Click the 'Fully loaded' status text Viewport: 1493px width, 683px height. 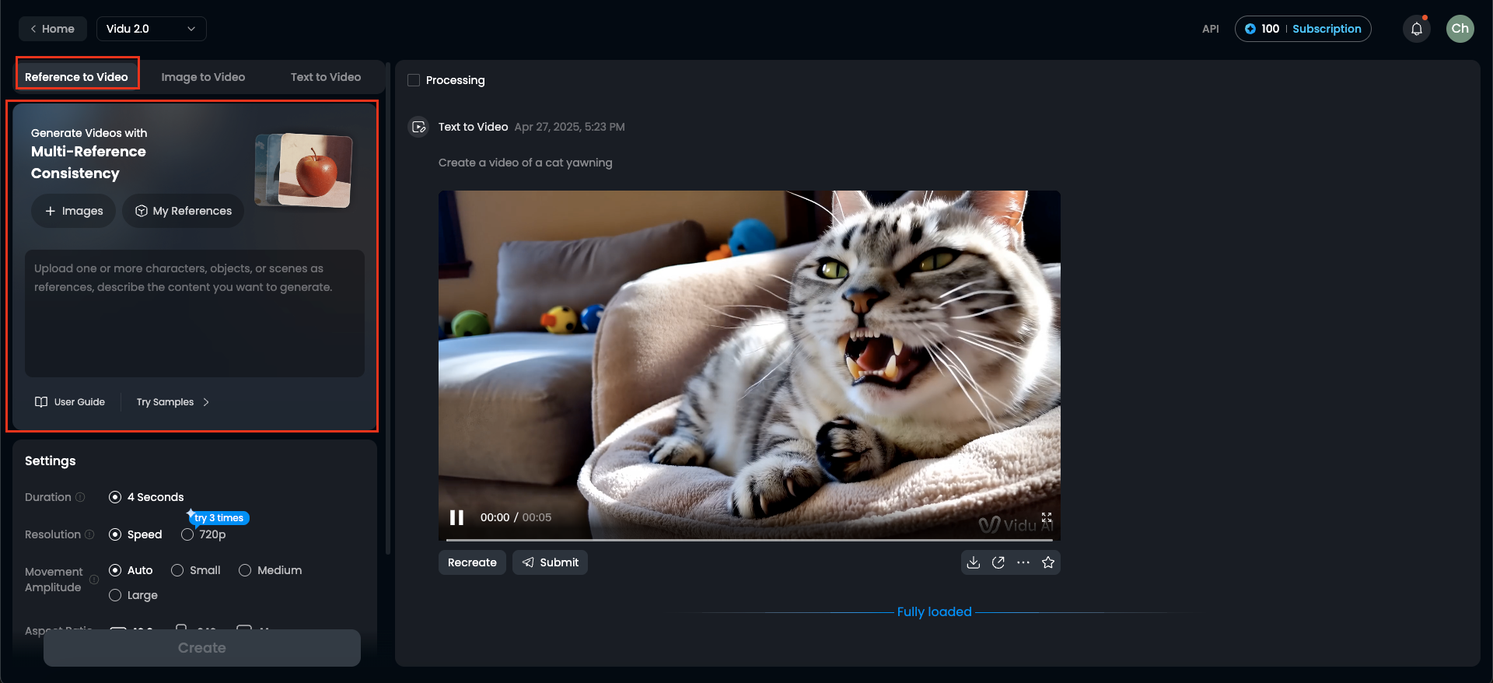935,612
